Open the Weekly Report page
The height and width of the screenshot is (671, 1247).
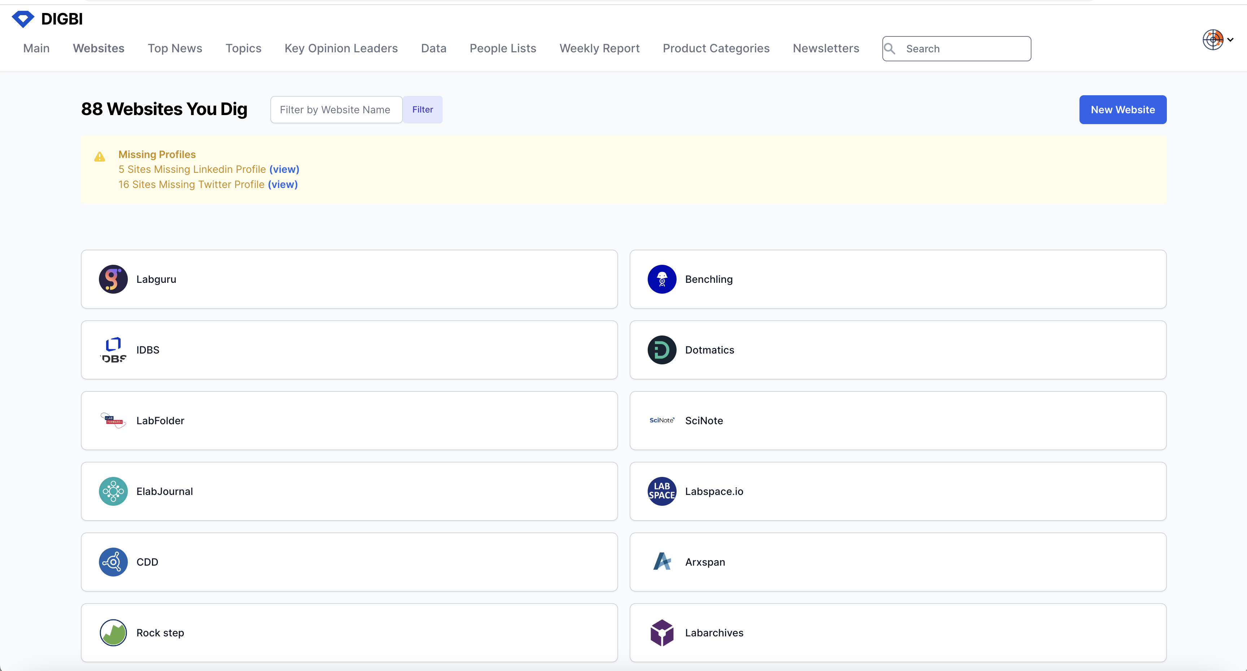point(599,48)
